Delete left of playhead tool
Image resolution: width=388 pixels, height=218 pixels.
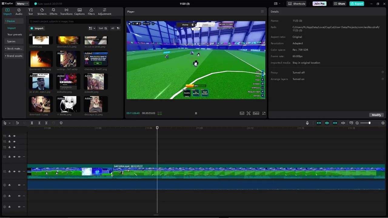click(x=39, y=123)
